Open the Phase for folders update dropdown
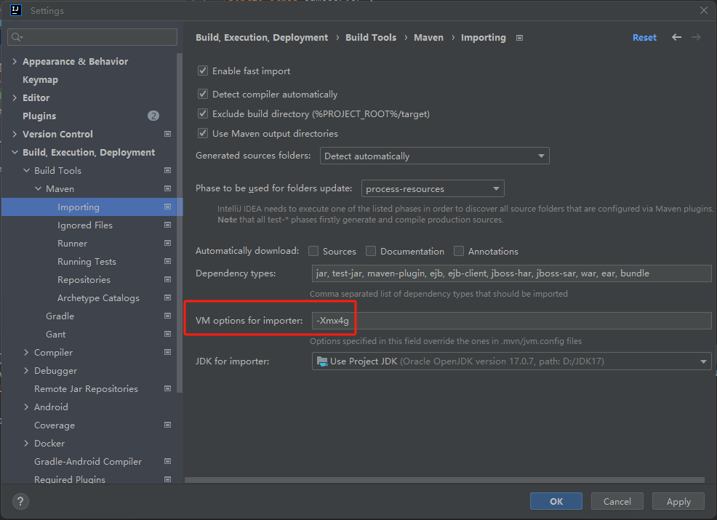This screenshot has width=717, height=520. (433, 188)
